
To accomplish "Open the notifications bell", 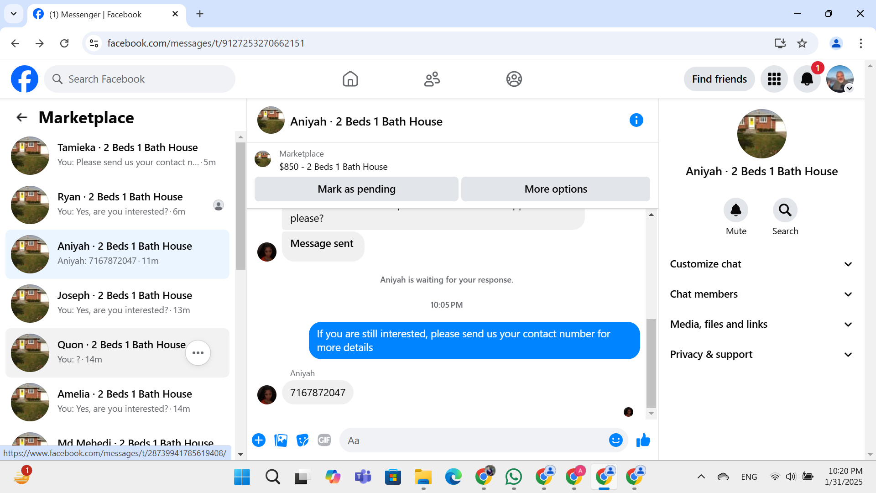I will point(807,79).
